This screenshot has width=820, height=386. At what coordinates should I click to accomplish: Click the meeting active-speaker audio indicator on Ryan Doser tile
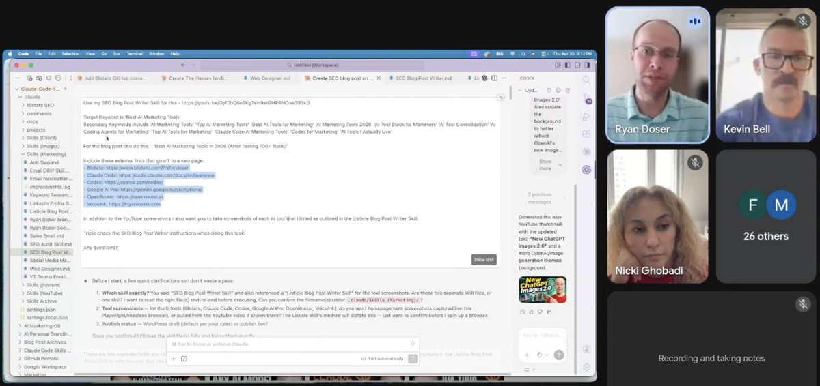pos(695,21)
